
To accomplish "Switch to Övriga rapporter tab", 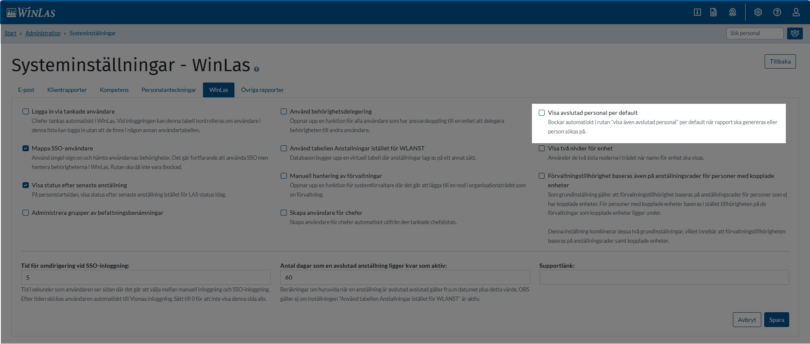I will tap(262, 90).
